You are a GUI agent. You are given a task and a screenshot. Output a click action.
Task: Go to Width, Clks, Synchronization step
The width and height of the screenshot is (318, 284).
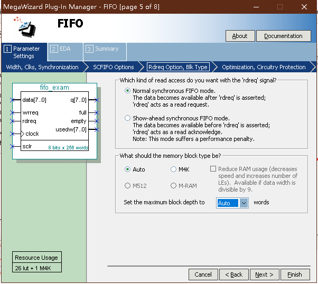[x=42, y=67]
